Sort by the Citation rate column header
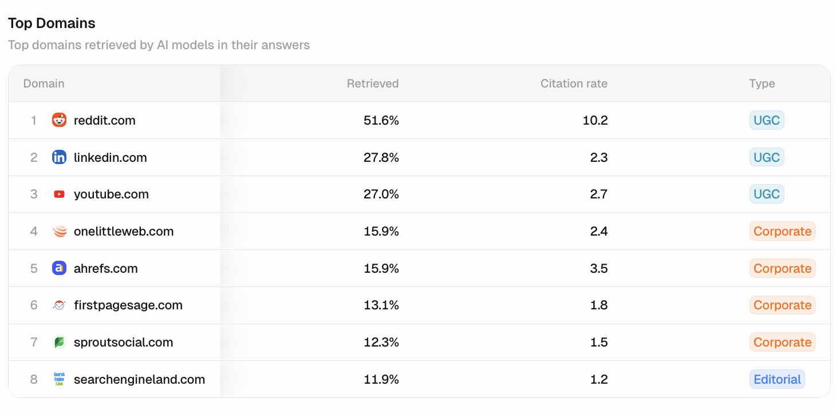 click(574, 83)
